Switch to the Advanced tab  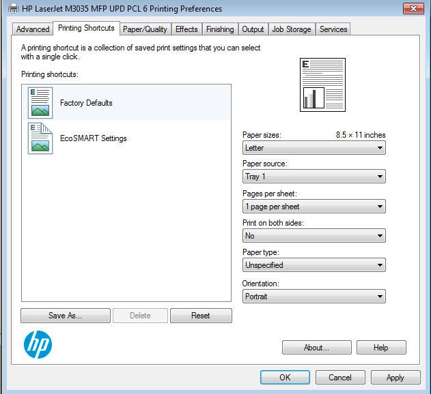[33, 29]
